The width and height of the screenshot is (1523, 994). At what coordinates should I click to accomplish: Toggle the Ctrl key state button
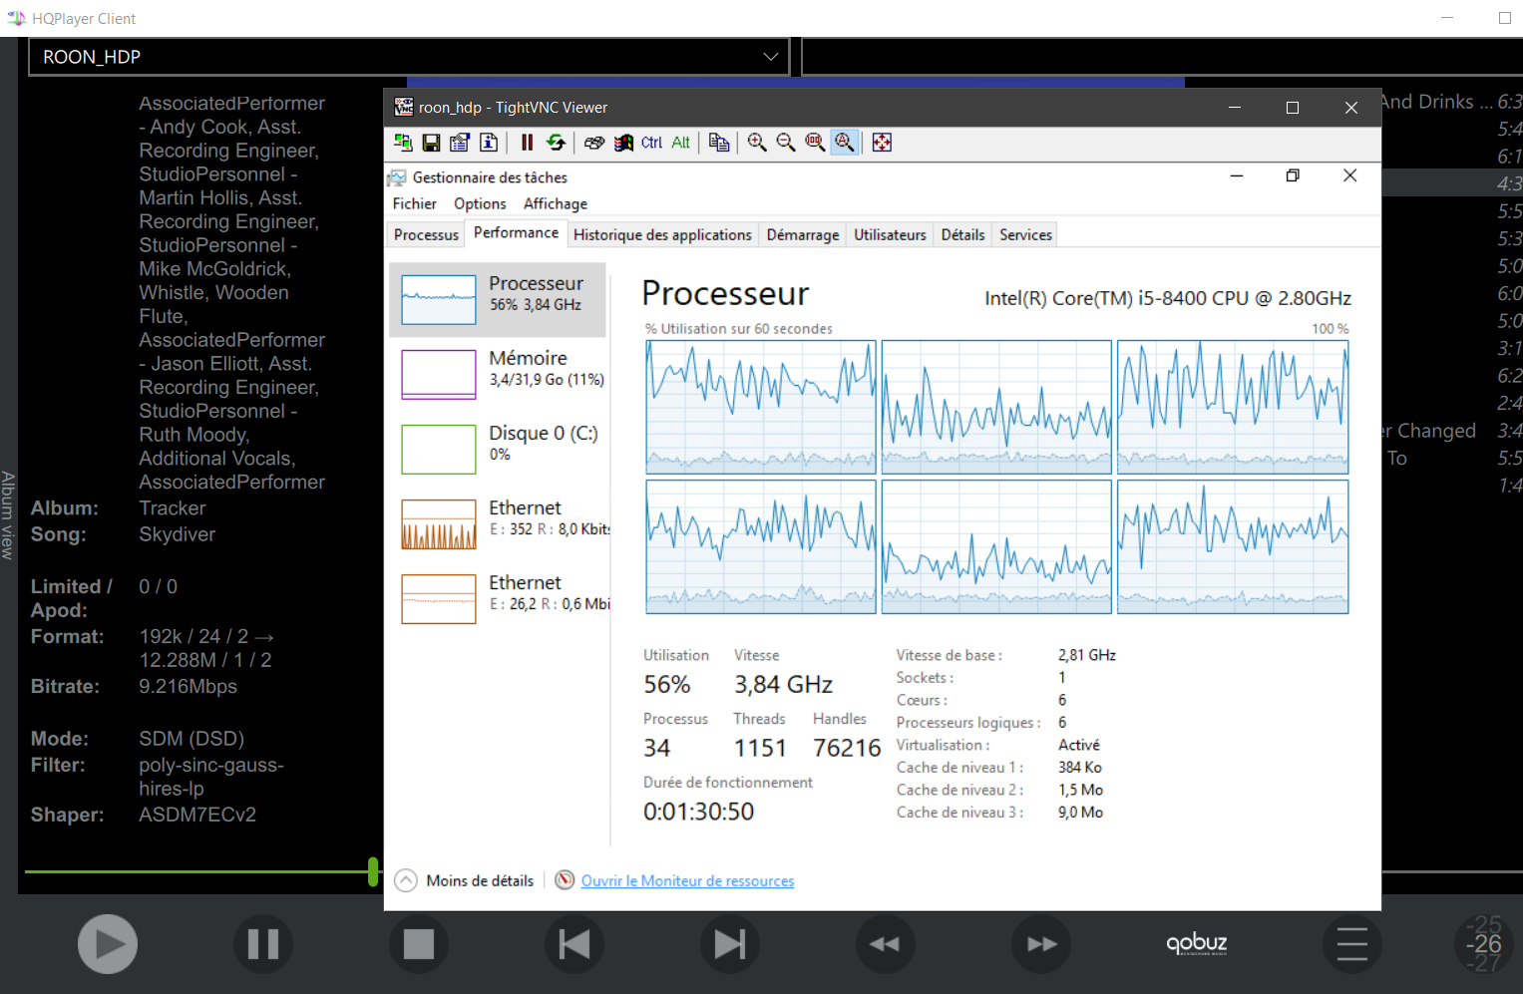[651, 143]
